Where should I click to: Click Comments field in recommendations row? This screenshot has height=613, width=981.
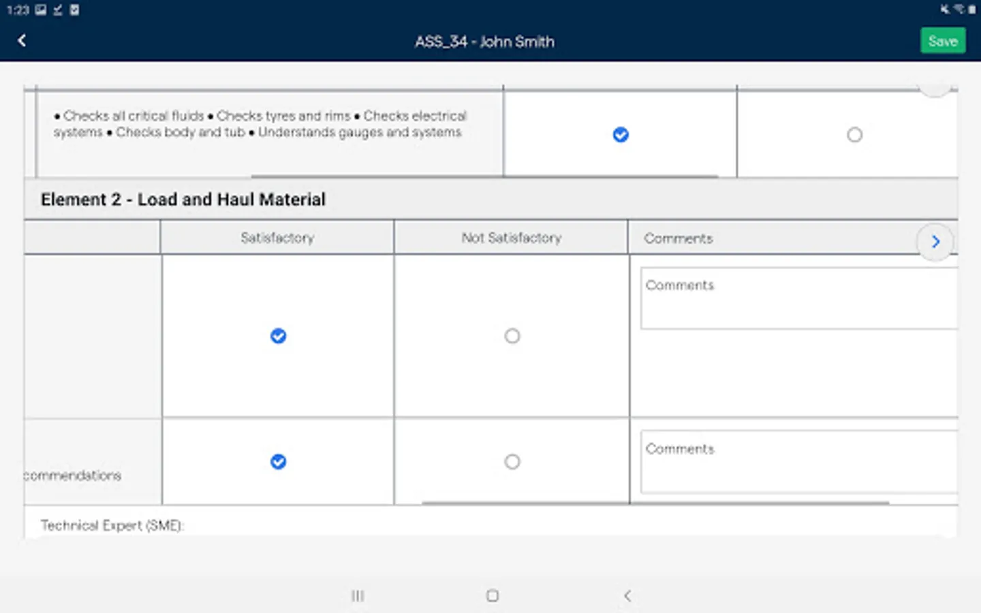click(798, 461)
